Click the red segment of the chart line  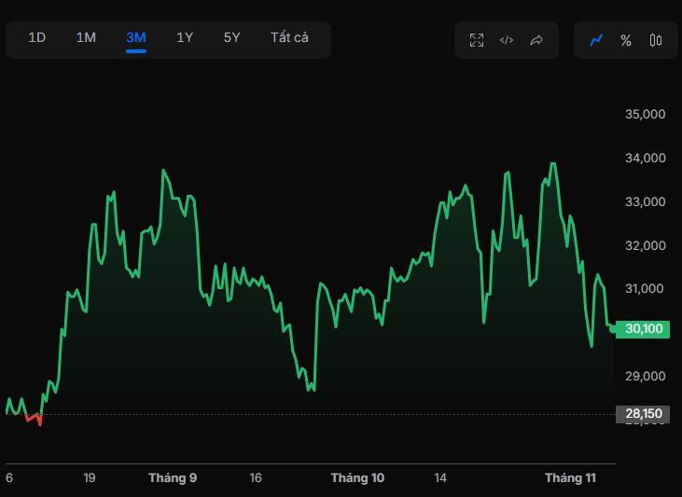34,419
